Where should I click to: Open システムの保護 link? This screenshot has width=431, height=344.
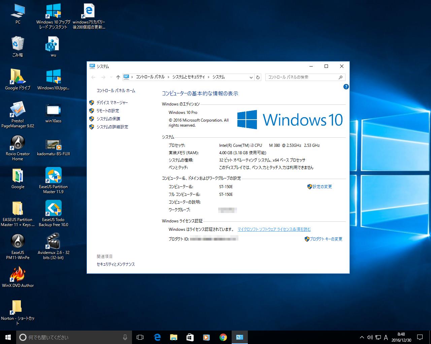[108, 119]
